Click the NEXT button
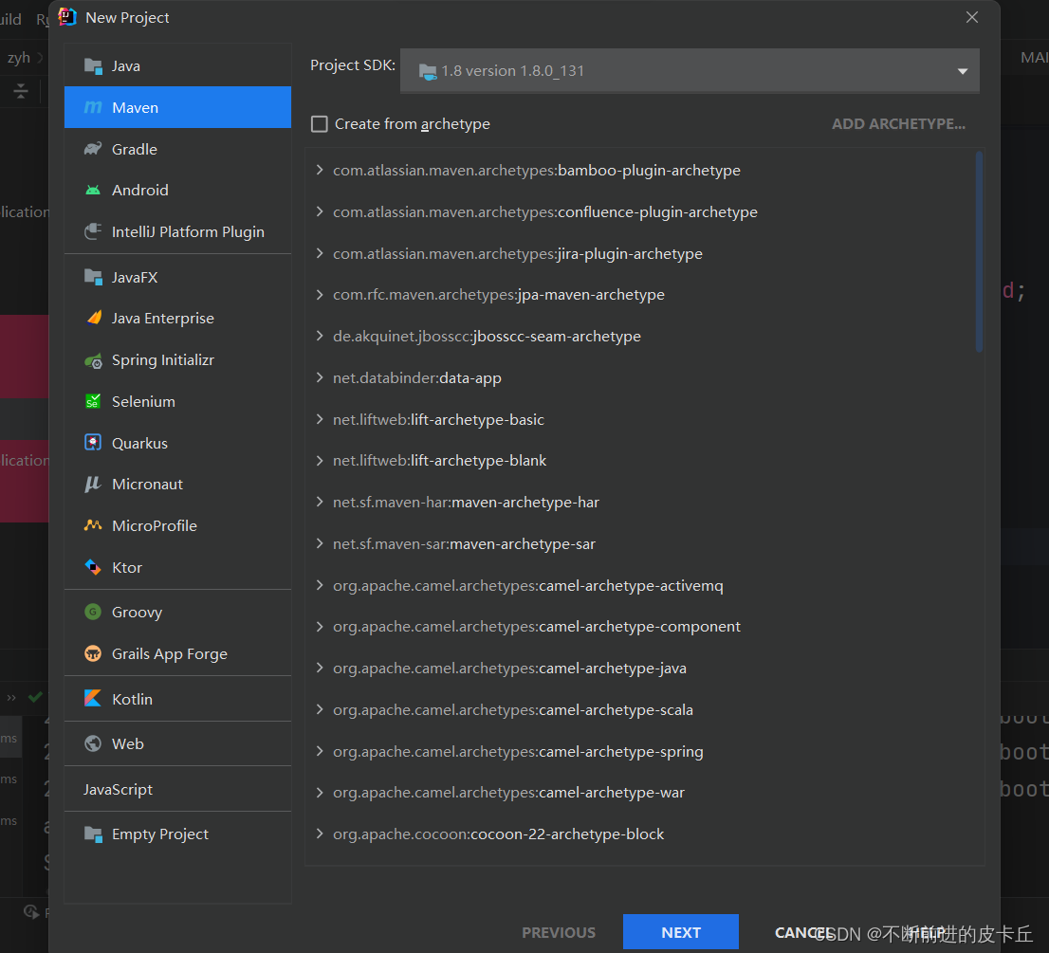The height and width of the screenshot is (953, 1049). [680, 931]
